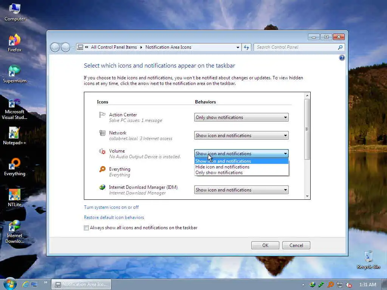The width and height of the screenshot is (387, 290).
Task: Collapse the Volume behavior dropdown
Action: click(241, 153)
